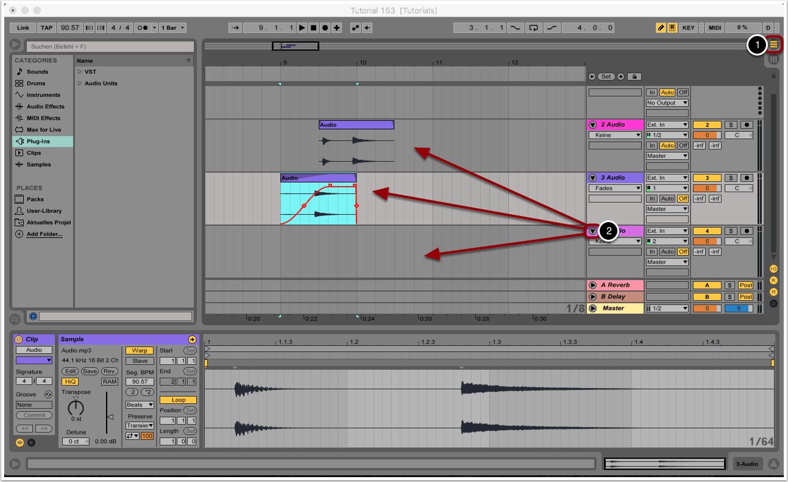Select Audio Effects in Categories
The height and width of the screenshot is (482, 788).
tap(45, 107)
